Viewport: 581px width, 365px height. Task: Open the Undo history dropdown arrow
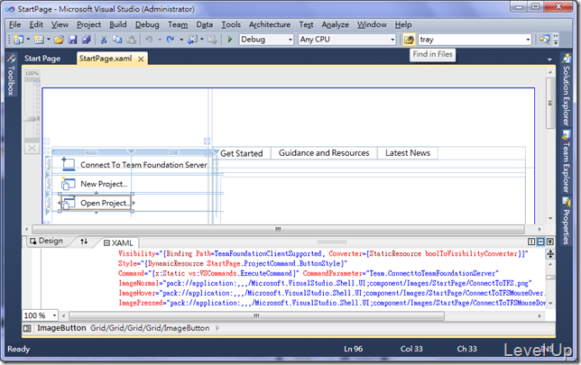[160, 40]
